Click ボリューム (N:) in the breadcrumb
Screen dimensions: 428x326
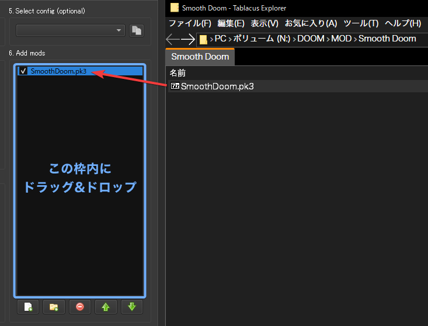pyautogui.click(x=262, y=39)
